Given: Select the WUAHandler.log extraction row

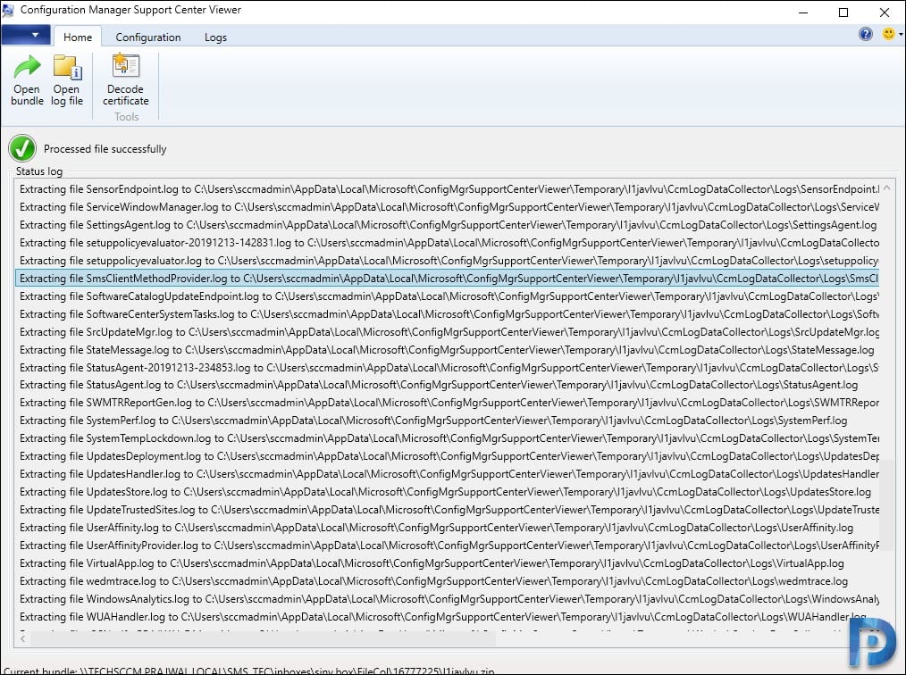Looking at the screenshot, I should pos(448,617).
